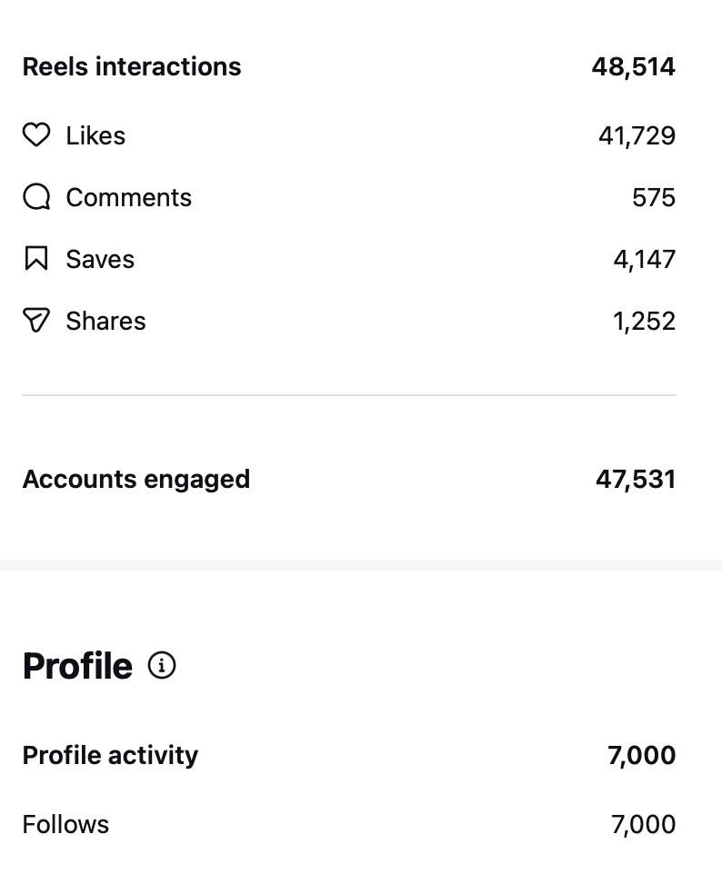Click the 48,514 total interactions value
Image resolution: width=722 pixels, height=874 pixels.
[x=633, y=65]
